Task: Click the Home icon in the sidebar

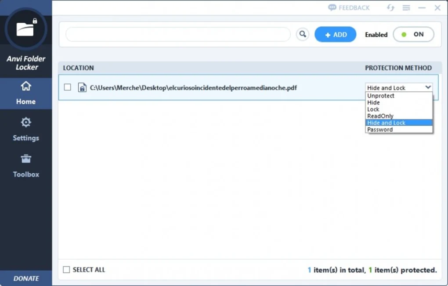Action: pyautogui.click(x=25, y=92)
